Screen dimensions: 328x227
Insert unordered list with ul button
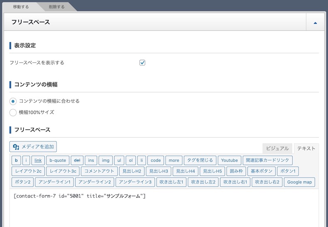tap(119, 160)
